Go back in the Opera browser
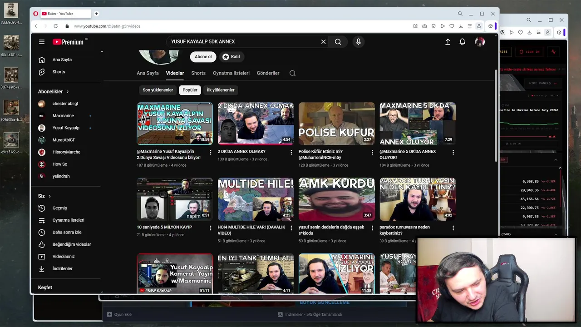This screenshot has height=327, width=581. click(36, 26)
